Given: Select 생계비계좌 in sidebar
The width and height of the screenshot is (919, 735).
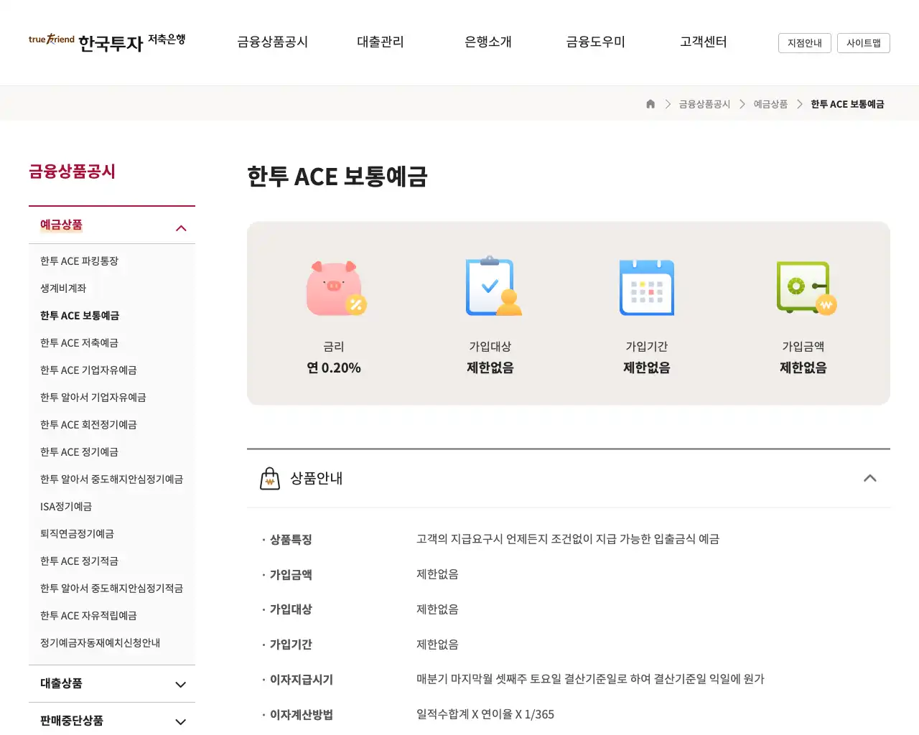Looking at the screenshot, I should (x=63, y=289).
